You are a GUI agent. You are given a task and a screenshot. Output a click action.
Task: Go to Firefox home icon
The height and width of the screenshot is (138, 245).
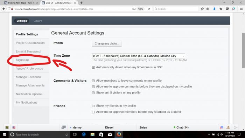[220, 9]
